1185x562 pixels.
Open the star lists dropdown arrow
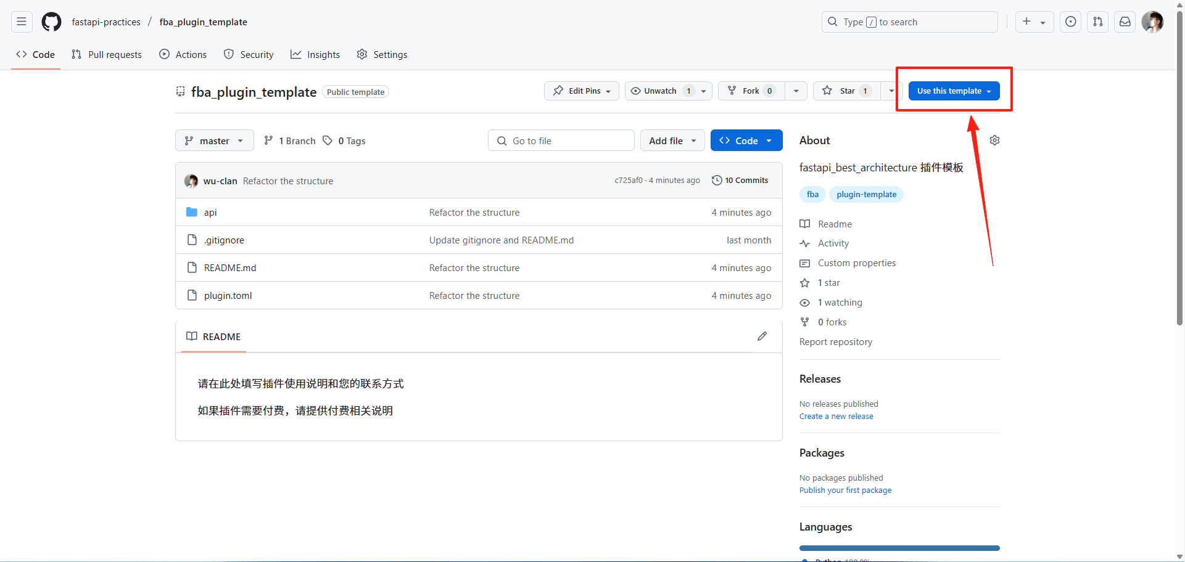point(891,91)
